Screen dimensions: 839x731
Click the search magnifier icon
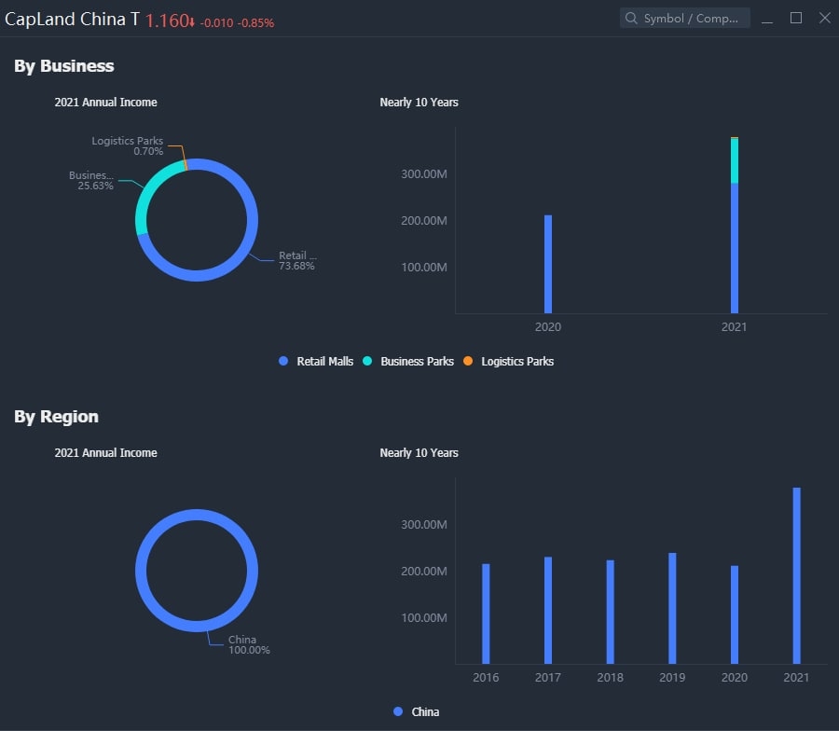click(x=631, y=19)
